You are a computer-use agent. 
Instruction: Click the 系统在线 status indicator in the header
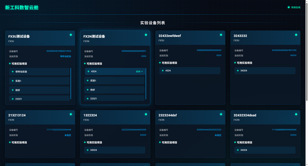(x=294, y=7)
